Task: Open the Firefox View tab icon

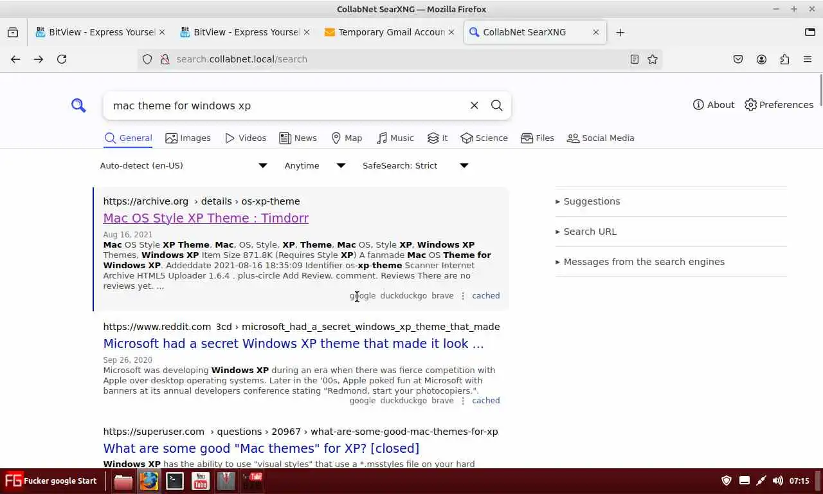Action: click(x=13, y=32)
